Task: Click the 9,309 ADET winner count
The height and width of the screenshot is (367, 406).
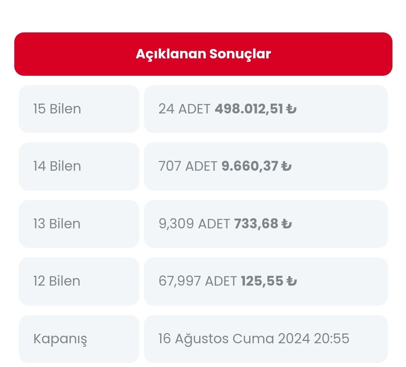Action: 194,224
